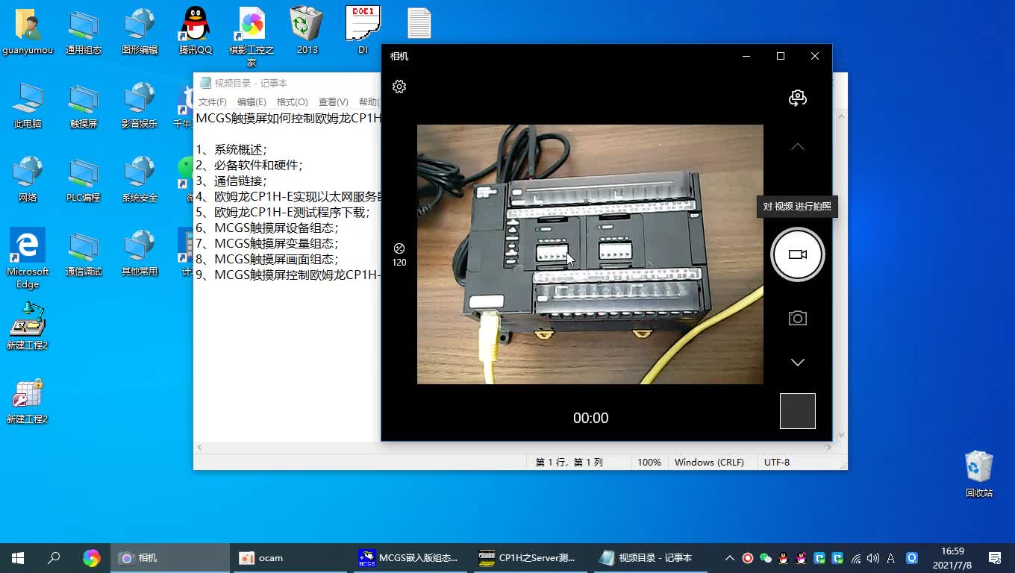
Task: Adjust the 120 exposure control in Camera
Action: click(399, 254)
